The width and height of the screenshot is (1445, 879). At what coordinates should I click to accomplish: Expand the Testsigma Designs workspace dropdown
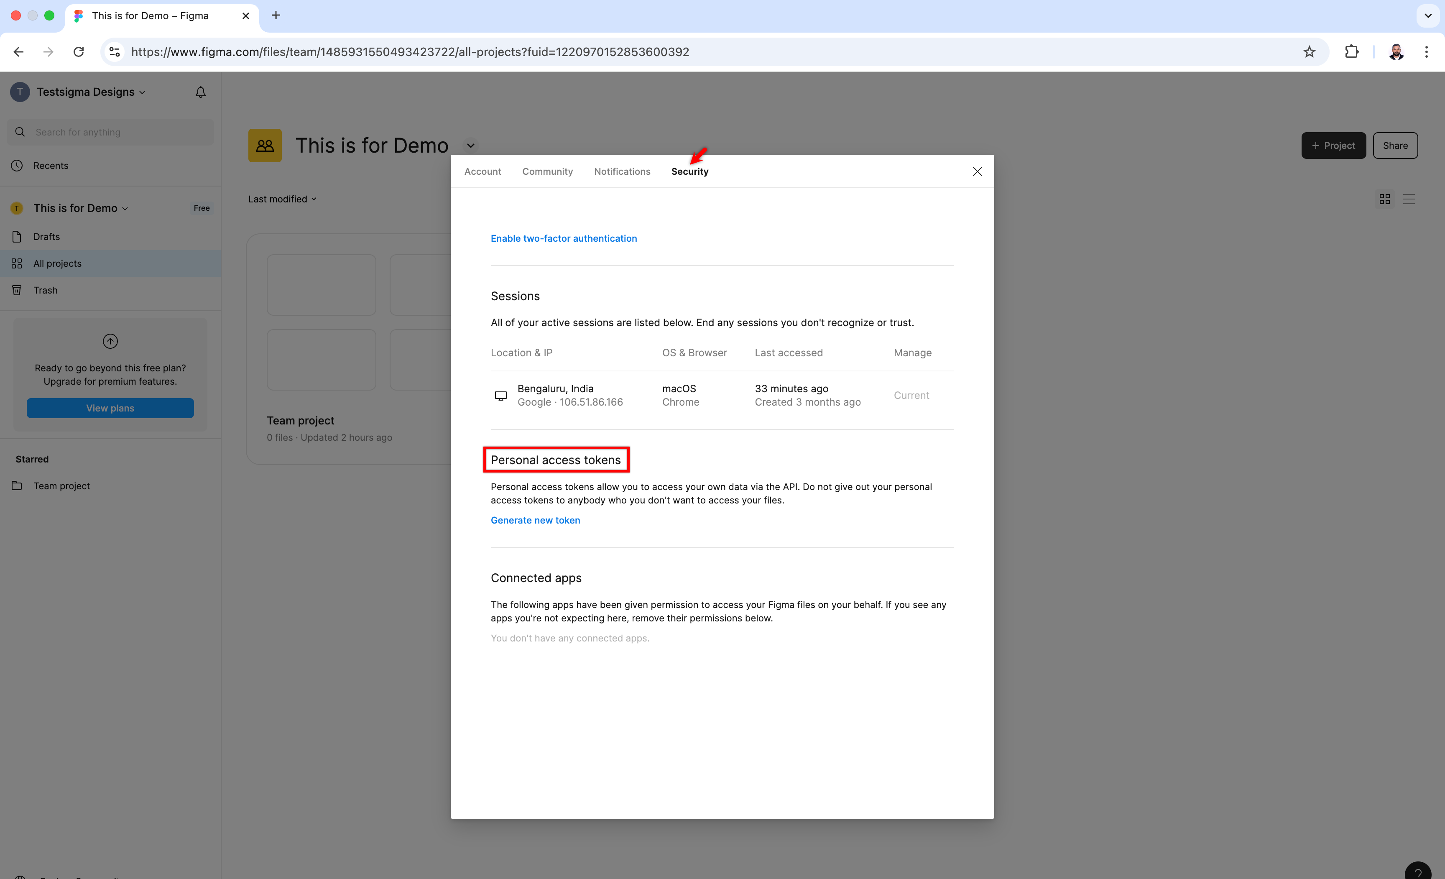click(x=142, y=93)
